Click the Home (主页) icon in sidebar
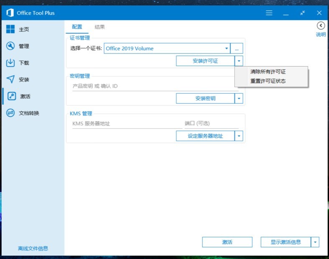Screen dimensions: 329x259 10,29
